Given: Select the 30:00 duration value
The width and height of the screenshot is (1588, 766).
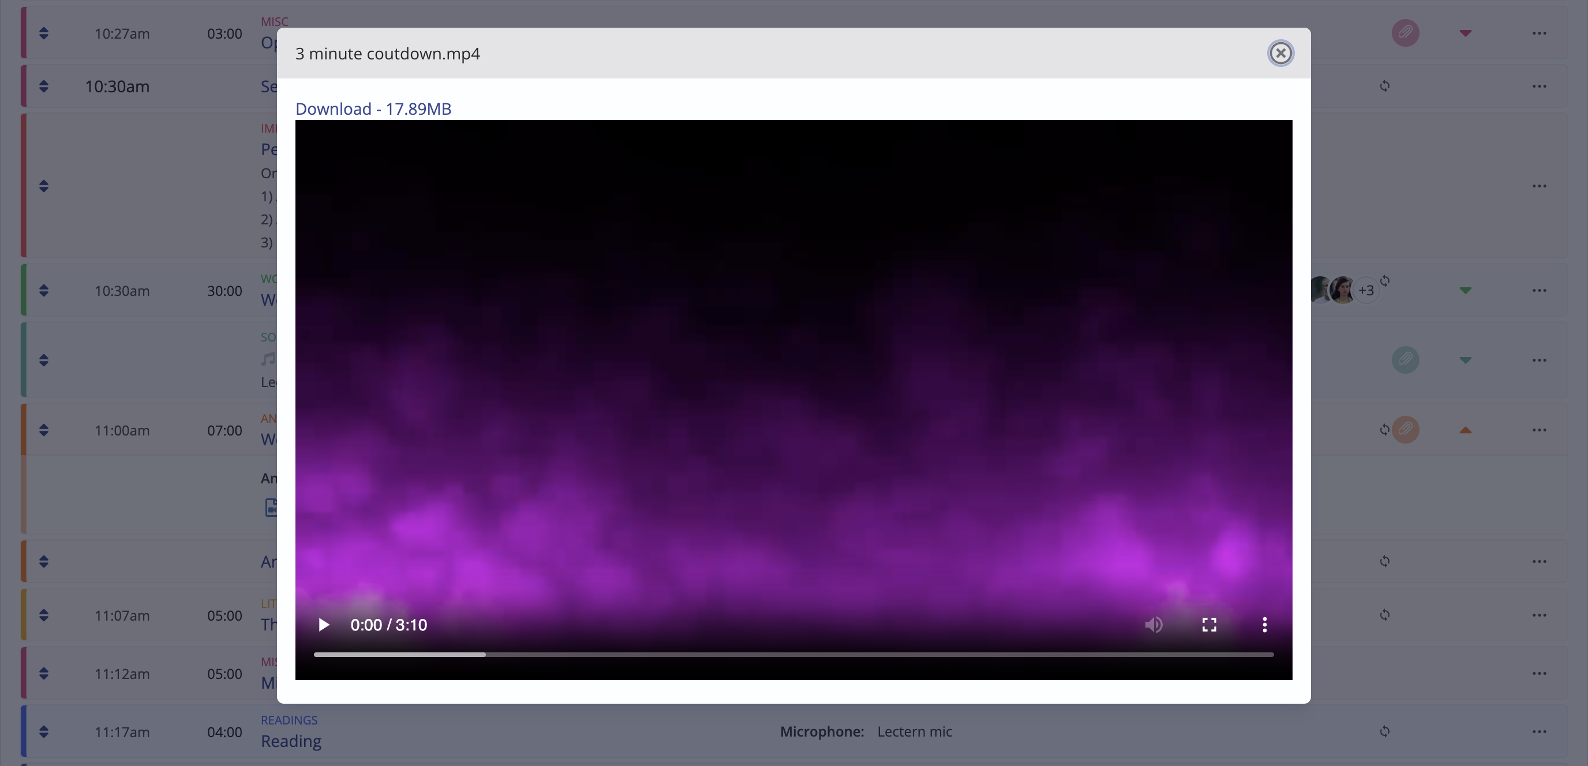Looking at the screenshot, I should (224, 290).
